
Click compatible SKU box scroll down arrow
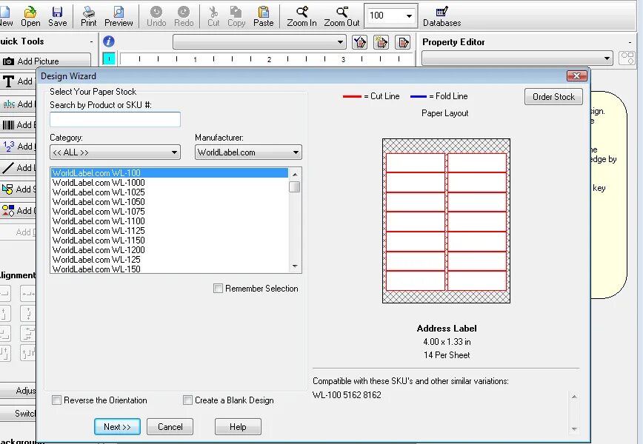[x=574, y=429]
